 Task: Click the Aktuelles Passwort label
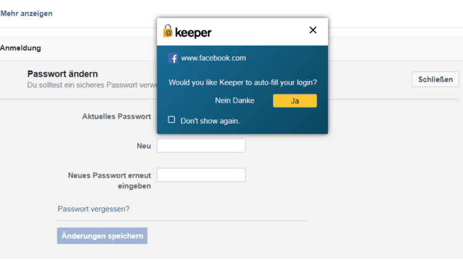tap(116, 116)
